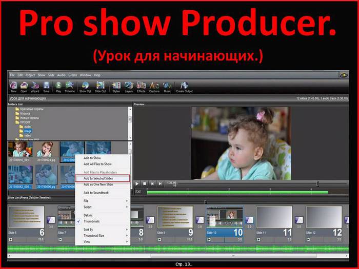Click the Create Output toolbar icon

[184, 87]
